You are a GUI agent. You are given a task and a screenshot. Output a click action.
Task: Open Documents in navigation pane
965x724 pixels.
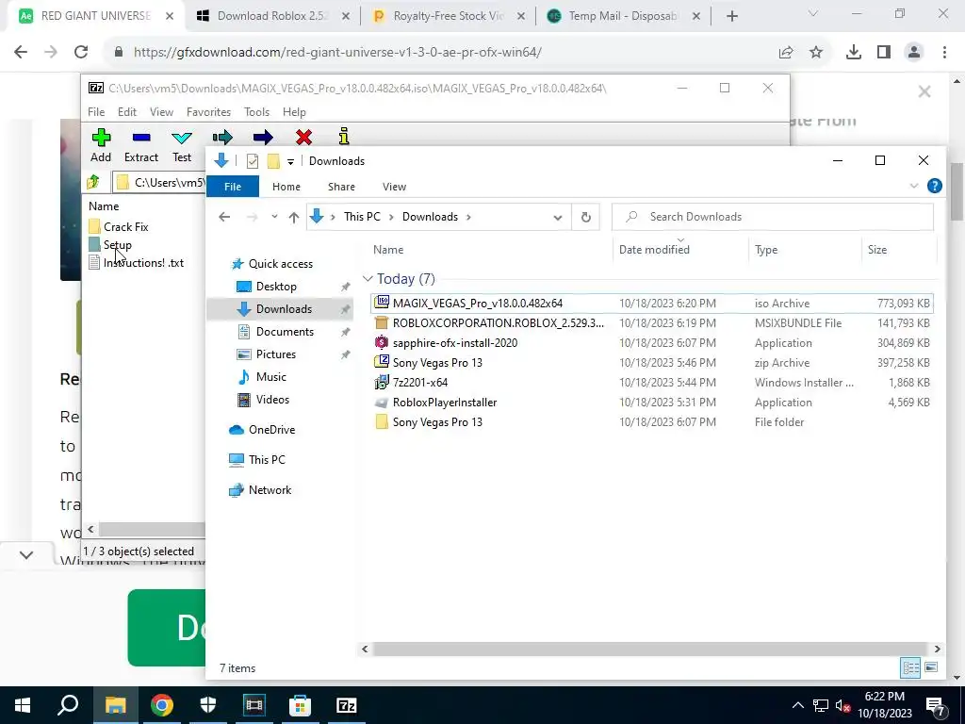285,332
